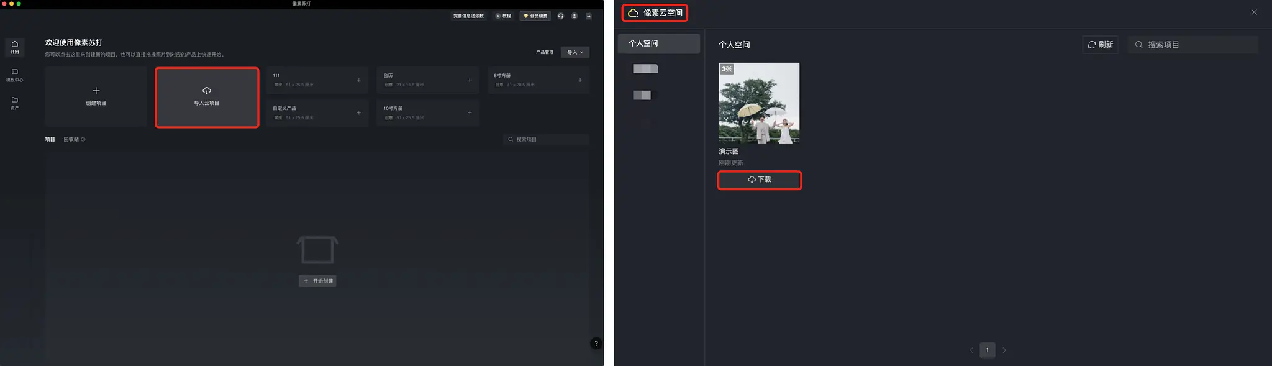Click the 刷新 refresh button
Viewport: 1272px width, 366px height.
[x=1100, y=45]
